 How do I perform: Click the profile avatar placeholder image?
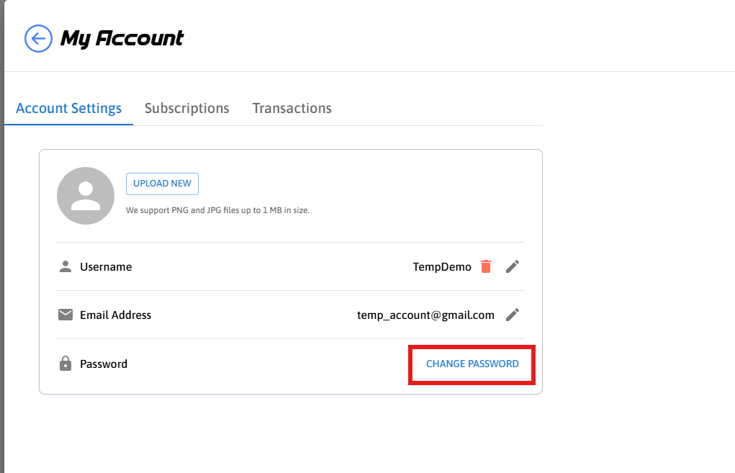[86, 196]
